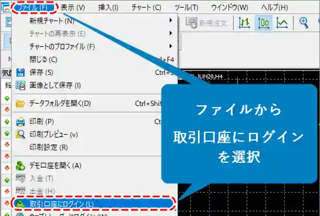Choose 新規チャート (N) menu entry
Screen dimensions: 320x216
[95, 21]
